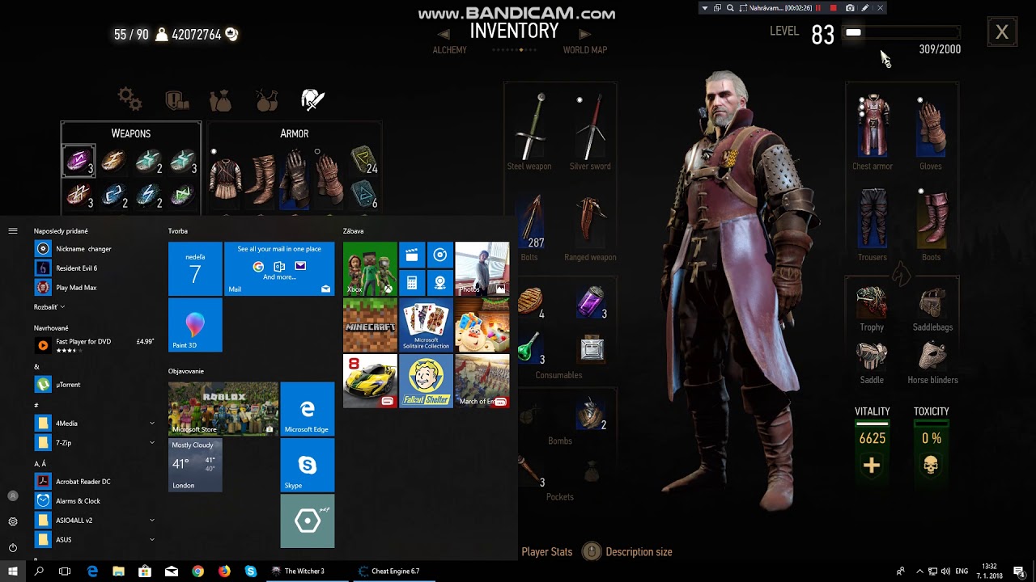This screenshot has width=1036, height=582.
Task: Launch Nickname changer from Start menu
Action: pyautogui.click(x=95, y=248)
